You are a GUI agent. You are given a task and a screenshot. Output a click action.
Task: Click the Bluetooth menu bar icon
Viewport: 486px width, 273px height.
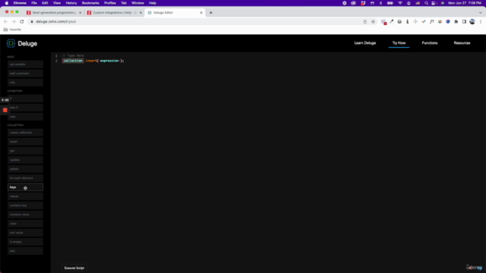pyautogui.click(x=381, y=3)
